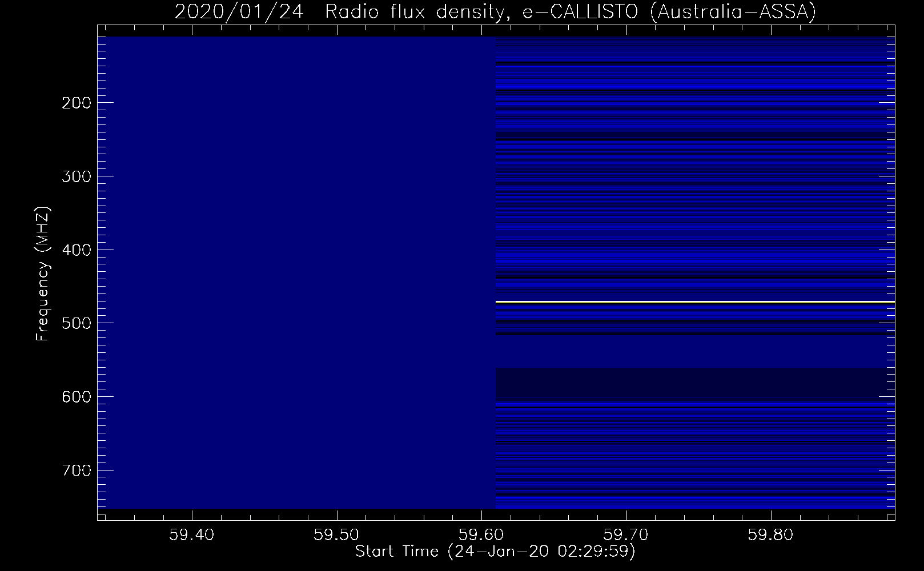Click time tick label 59.40
The image size is (924, 571).
pos(192,535)
